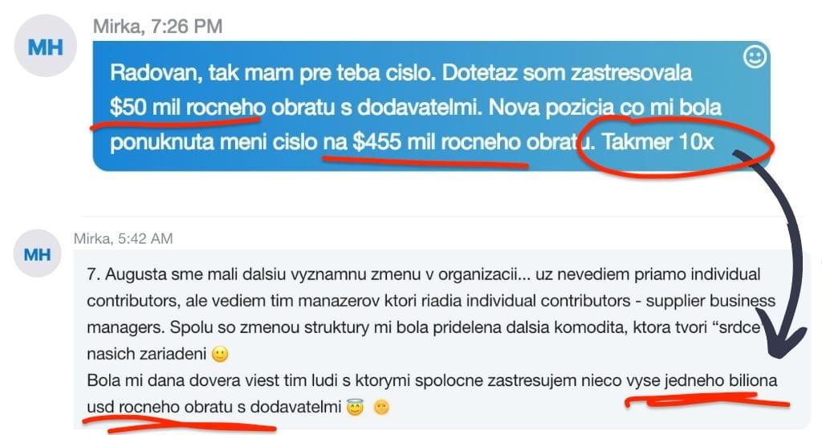Click the blue message bubble from Mirka
The width and height of the screenshot is (822, 435).
tap(431, 106)
